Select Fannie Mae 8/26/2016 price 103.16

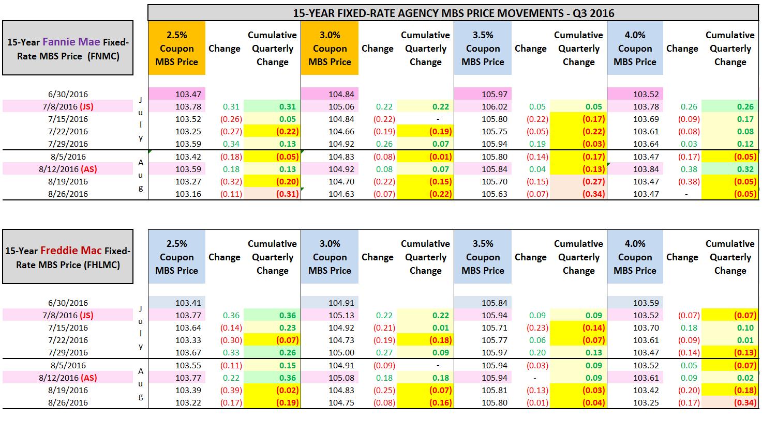coord(177,194)
